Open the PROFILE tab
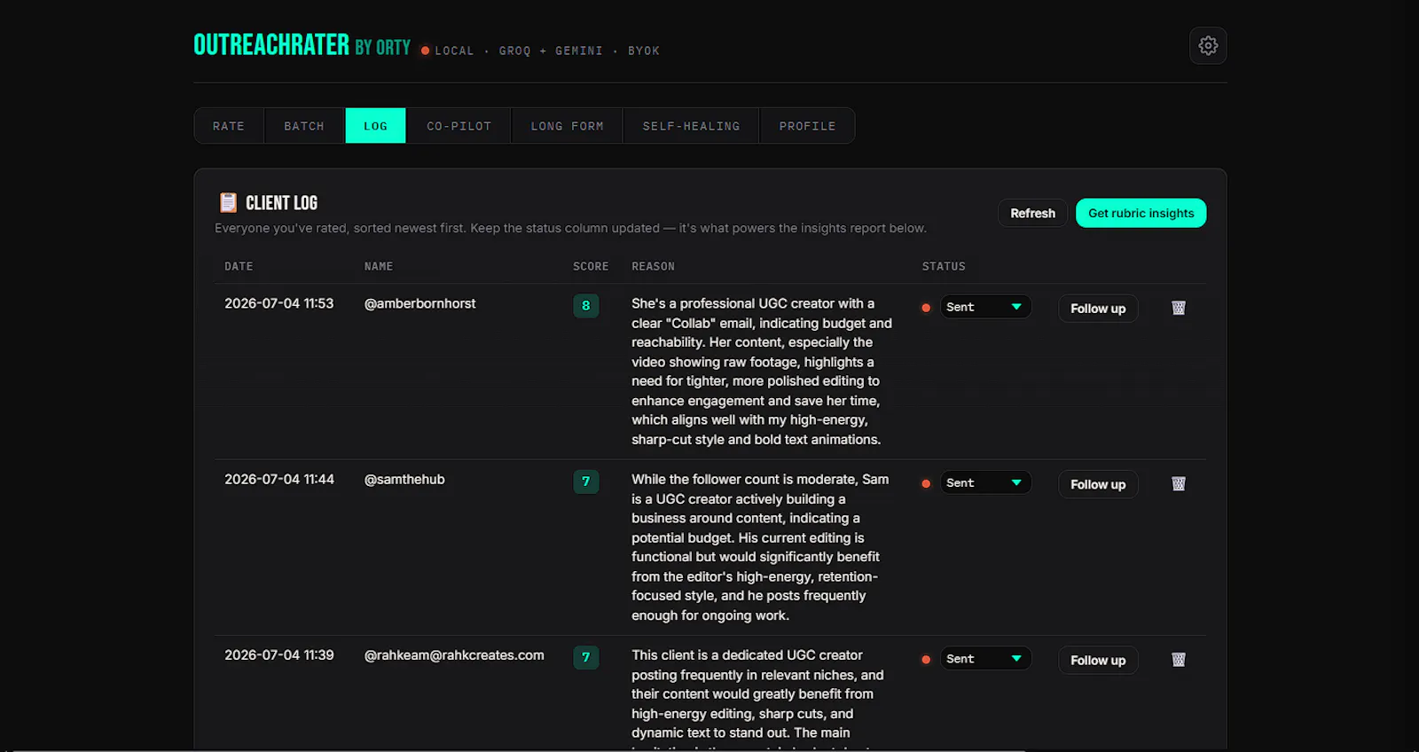The image size is (1419, 752). 807,126
